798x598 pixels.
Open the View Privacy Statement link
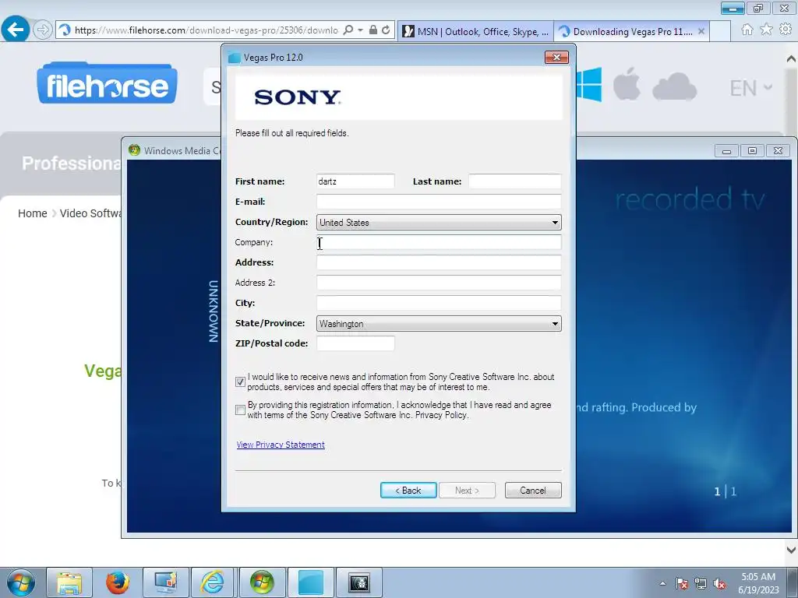click(281, 445)
